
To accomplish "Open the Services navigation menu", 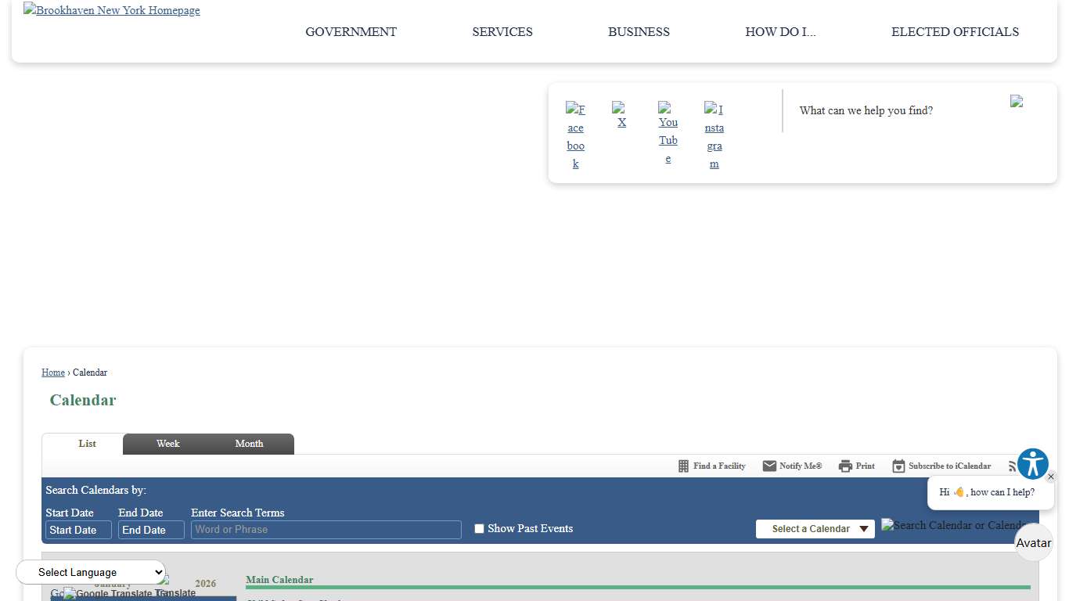I will click(502, 32).
